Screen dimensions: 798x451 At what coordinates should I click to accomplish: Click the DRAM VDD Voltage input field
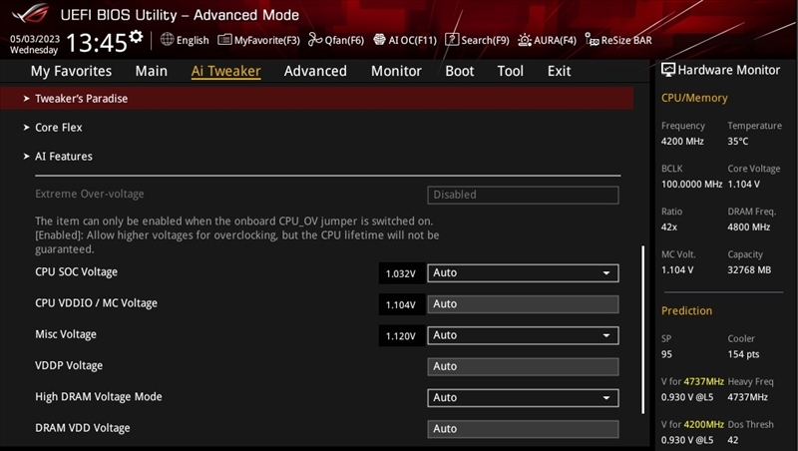pyautogui.click(x=523, y=429)
